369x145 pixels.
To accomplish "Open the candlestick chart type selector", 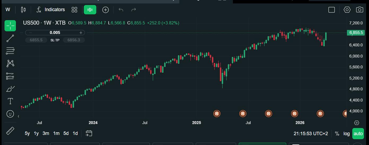I will pyautogui.click(x=23, y=10).
